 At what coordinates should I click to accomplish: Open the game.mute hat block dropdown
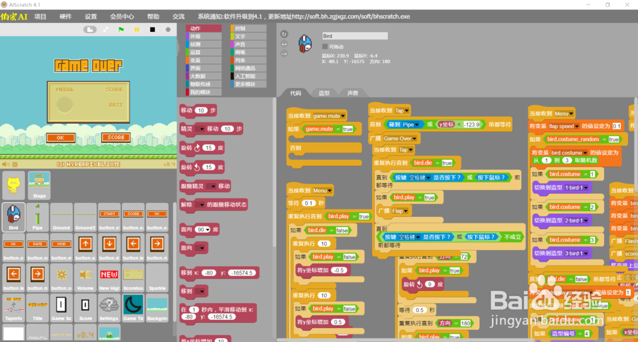(x=343, y=116)
